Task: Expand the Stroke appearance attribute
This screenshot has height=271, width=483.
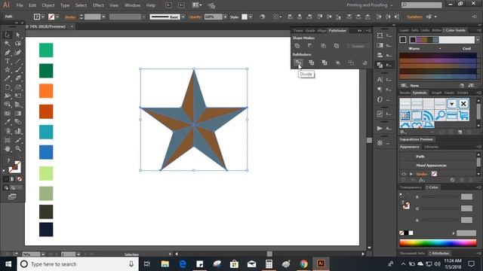Action: point(411,174)
